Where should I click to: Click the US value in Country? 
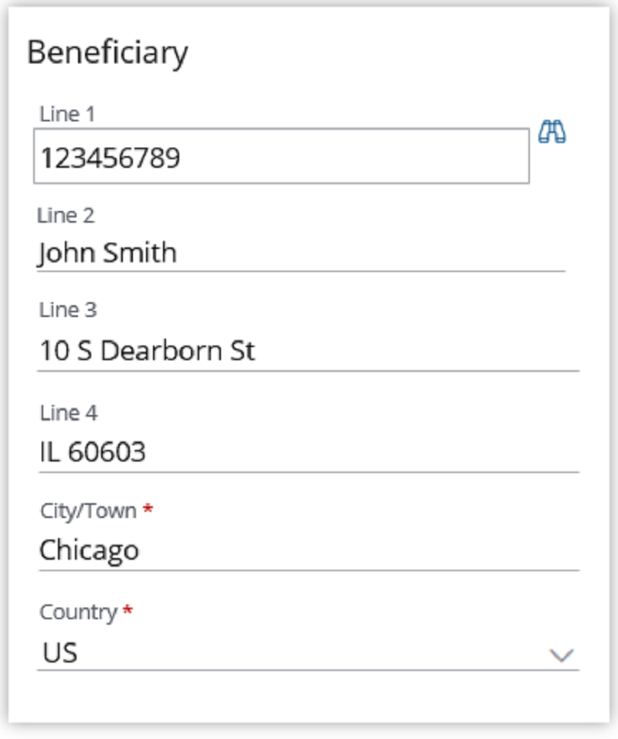click(x=59, y=653)
